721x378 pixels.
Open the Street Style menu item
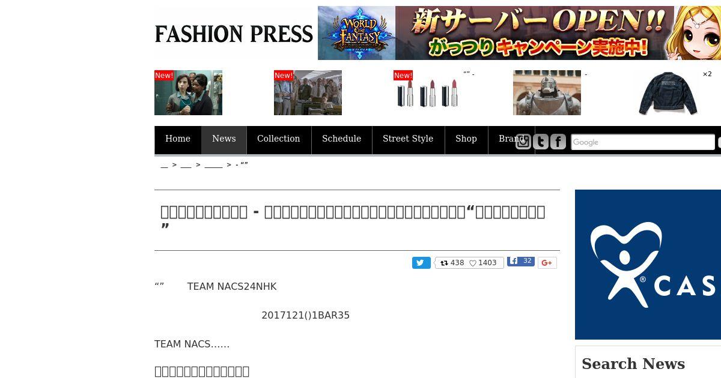408,139
